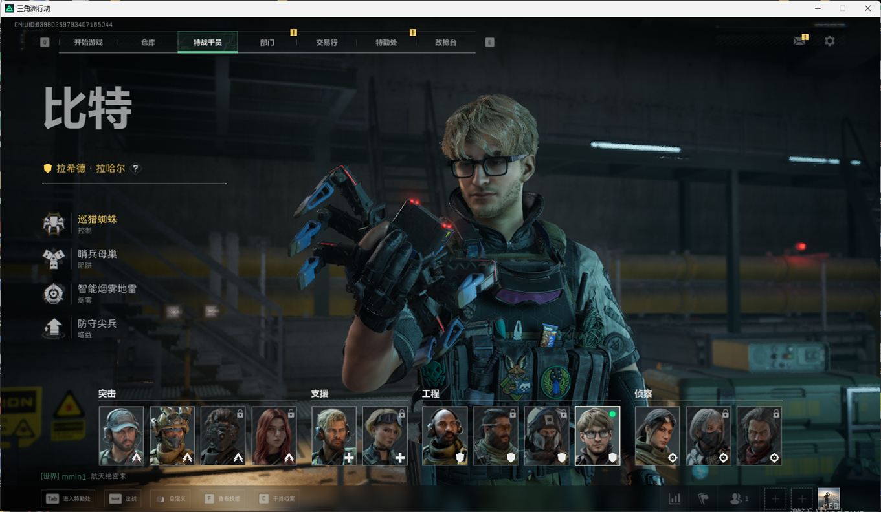Select the red-haired assault operator portrait
The width and height of the screenshot is (881, 512).
[274, 436]
